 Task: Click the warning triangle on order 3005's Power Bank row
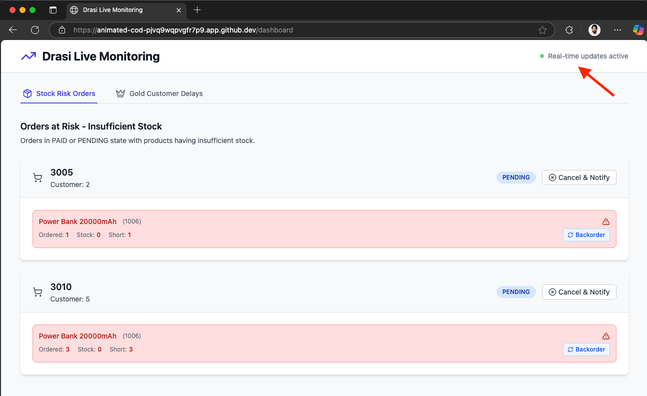(x=606, y=221)
